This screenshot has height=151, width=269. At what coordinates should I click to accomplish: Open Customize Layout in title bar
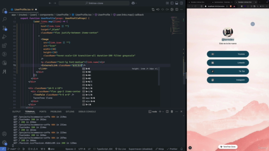click(167, 3)
